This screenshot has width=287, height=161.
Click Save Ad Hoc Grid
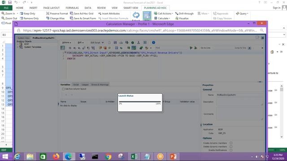pyautogui.click(x=82, y=13)
